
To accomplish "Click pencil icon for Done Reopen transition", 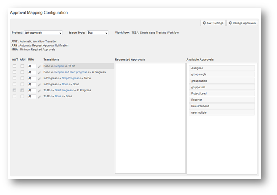I will [39, 67].
